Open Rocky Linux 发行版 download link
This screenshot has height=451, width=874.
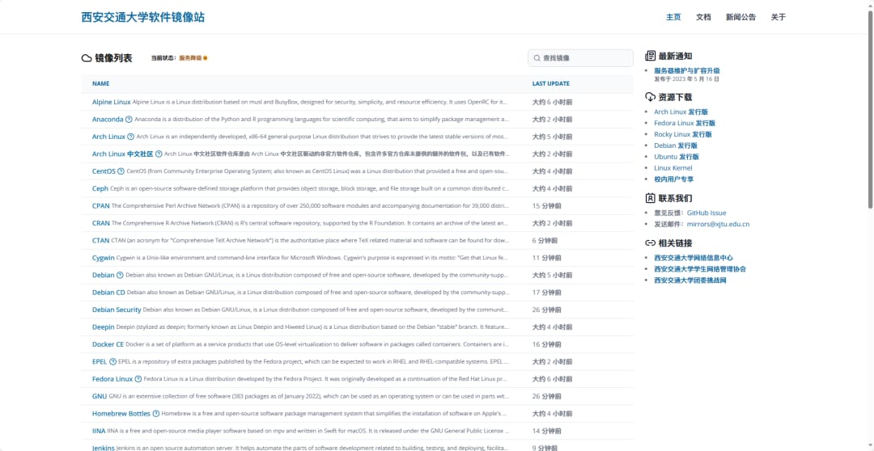click(x=683, y=134)
